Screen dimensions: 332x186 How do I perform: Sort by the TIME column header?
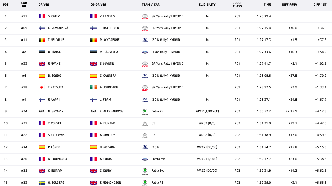click(x=267, y=5)
